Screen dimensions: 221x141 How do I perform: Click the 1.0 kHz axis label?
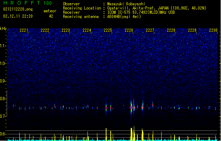point(3,63)
